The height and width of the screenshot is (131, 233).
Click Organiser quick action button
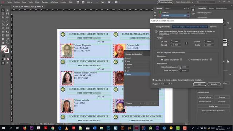(x=222, y=97)
